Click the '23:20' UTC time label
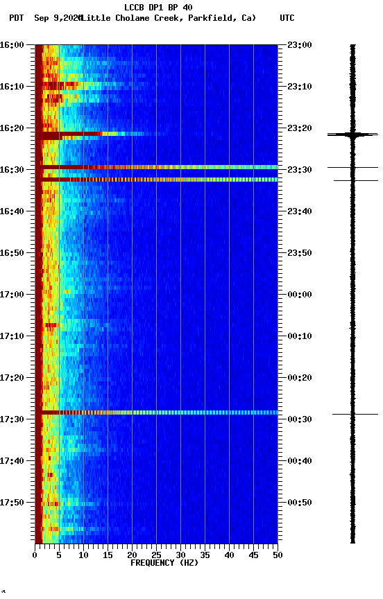383x599 pixels. (x=300, y=128)
